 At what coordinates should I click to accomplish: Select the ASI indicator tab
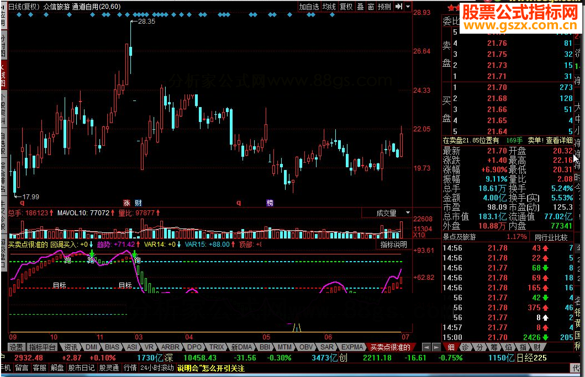[x=131, y=347]
